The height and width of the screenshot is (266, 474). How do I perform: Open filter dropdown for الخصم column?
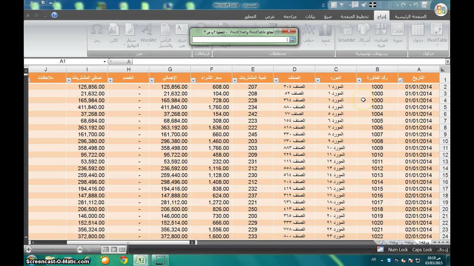coord(110,80)
